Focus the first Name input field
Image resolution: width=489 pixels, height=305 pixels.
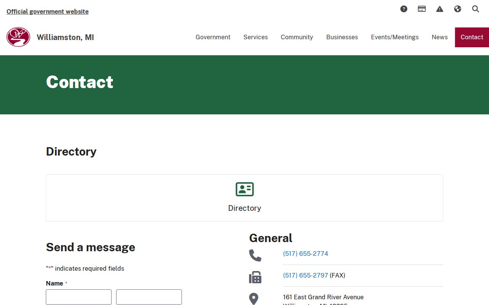tap(79, 297)
